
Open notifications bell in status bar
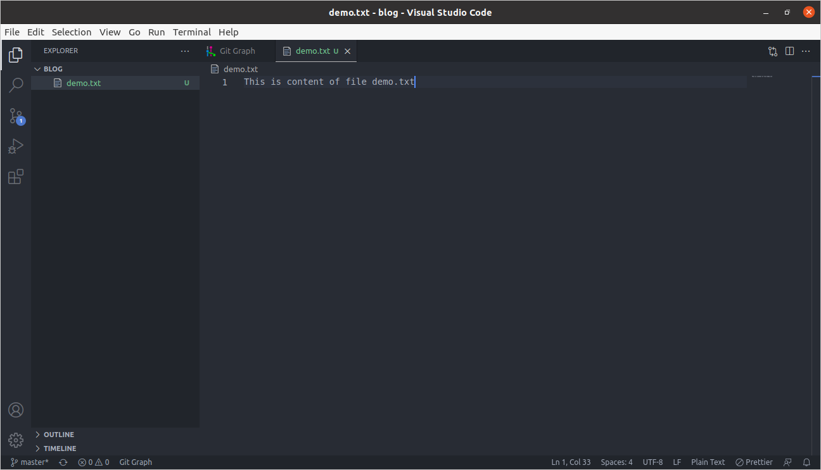tap(806, 462)
